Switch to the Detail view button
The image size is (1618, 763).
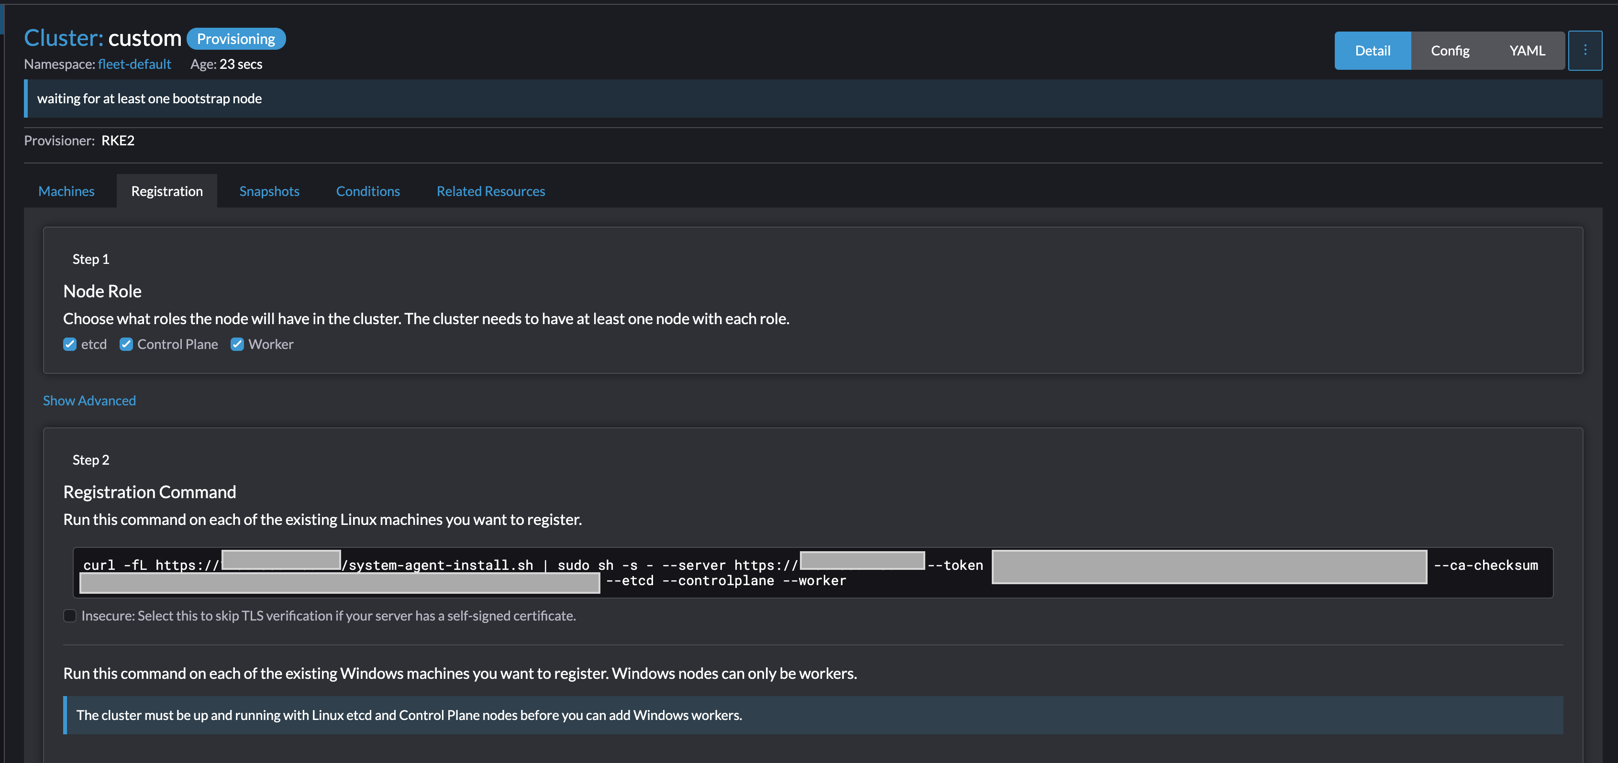coord(1373,51)
